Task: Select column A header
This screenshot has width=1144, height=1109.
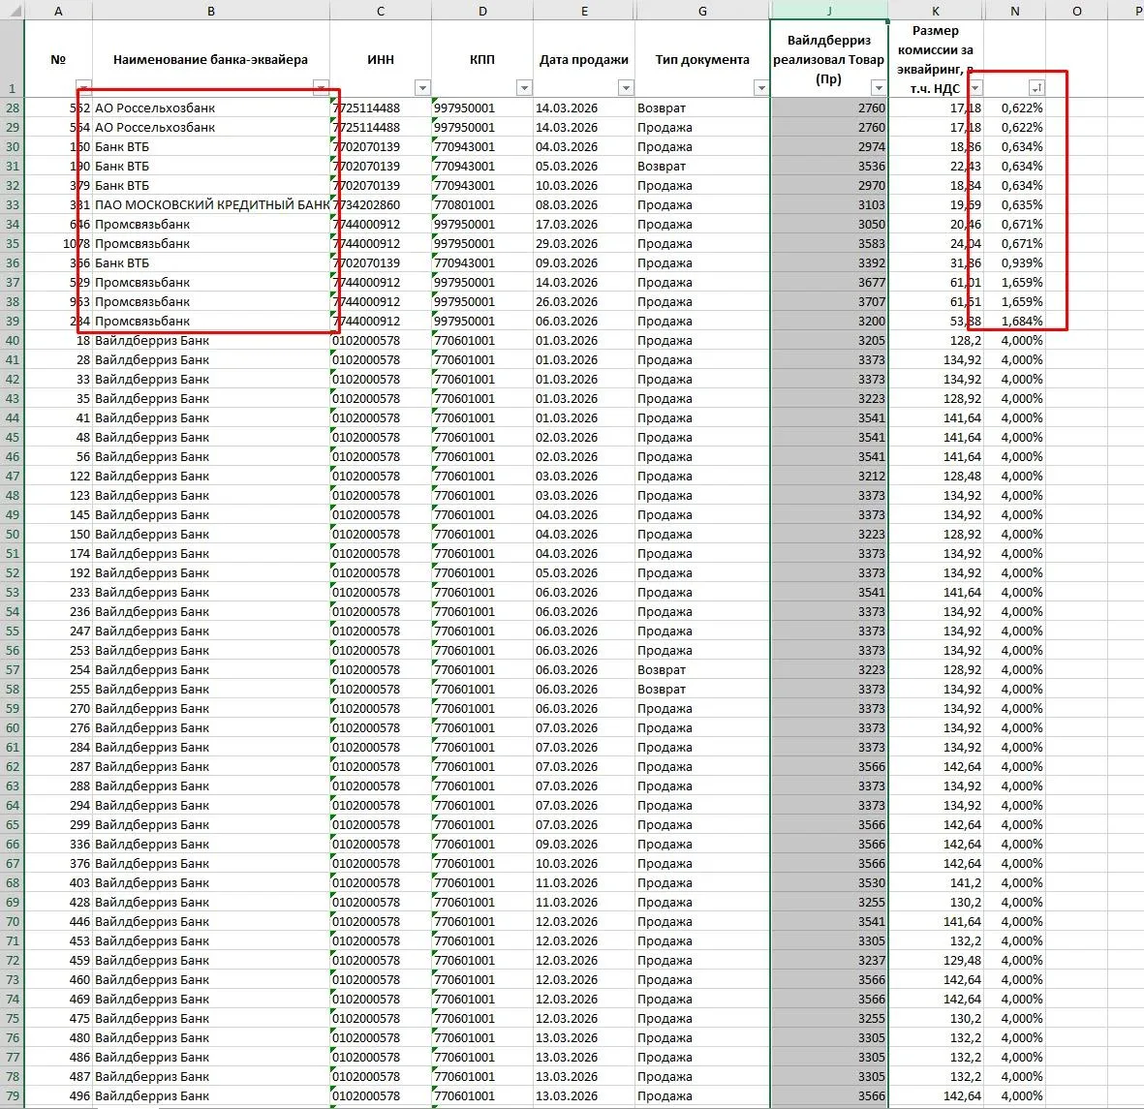Action: 58,11
